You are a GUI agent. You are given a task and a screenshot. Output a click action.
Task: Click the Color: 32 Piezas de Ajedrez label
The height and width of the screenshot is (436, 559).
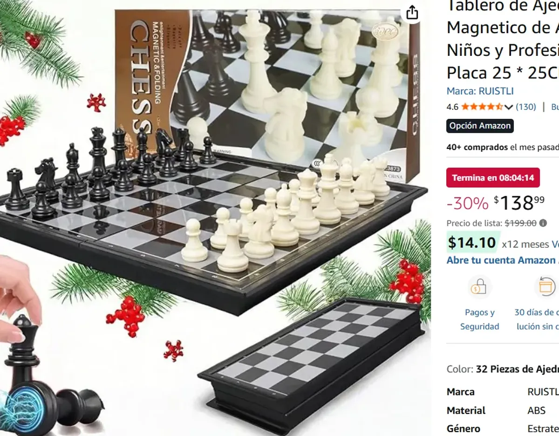click(503, 369)
